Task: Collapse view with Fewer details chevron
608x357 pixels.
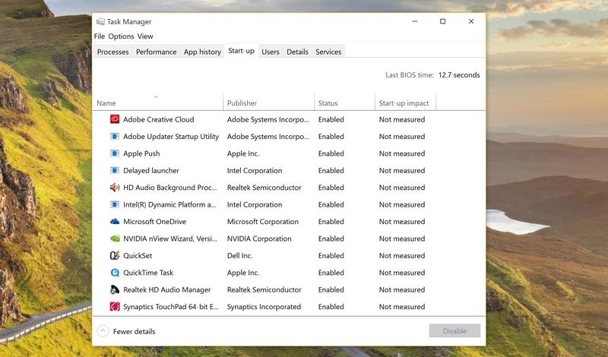Action: coord(103,331)
